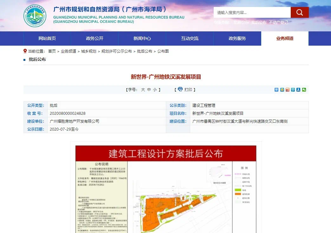Click the printer icon

click(x=180, y=89)
